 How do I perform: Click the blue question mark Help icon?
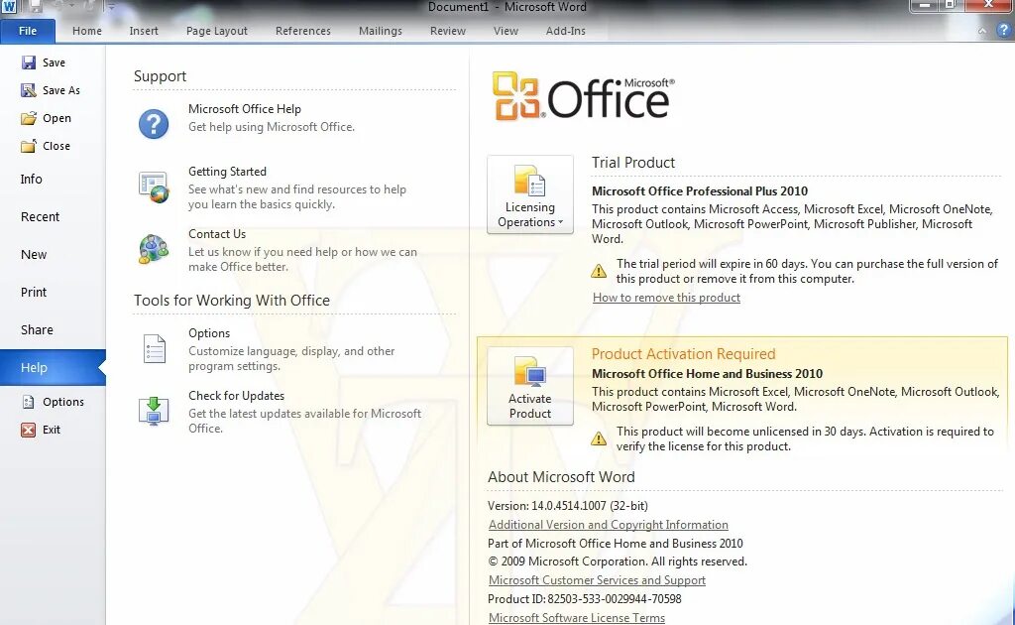(154, 123)
